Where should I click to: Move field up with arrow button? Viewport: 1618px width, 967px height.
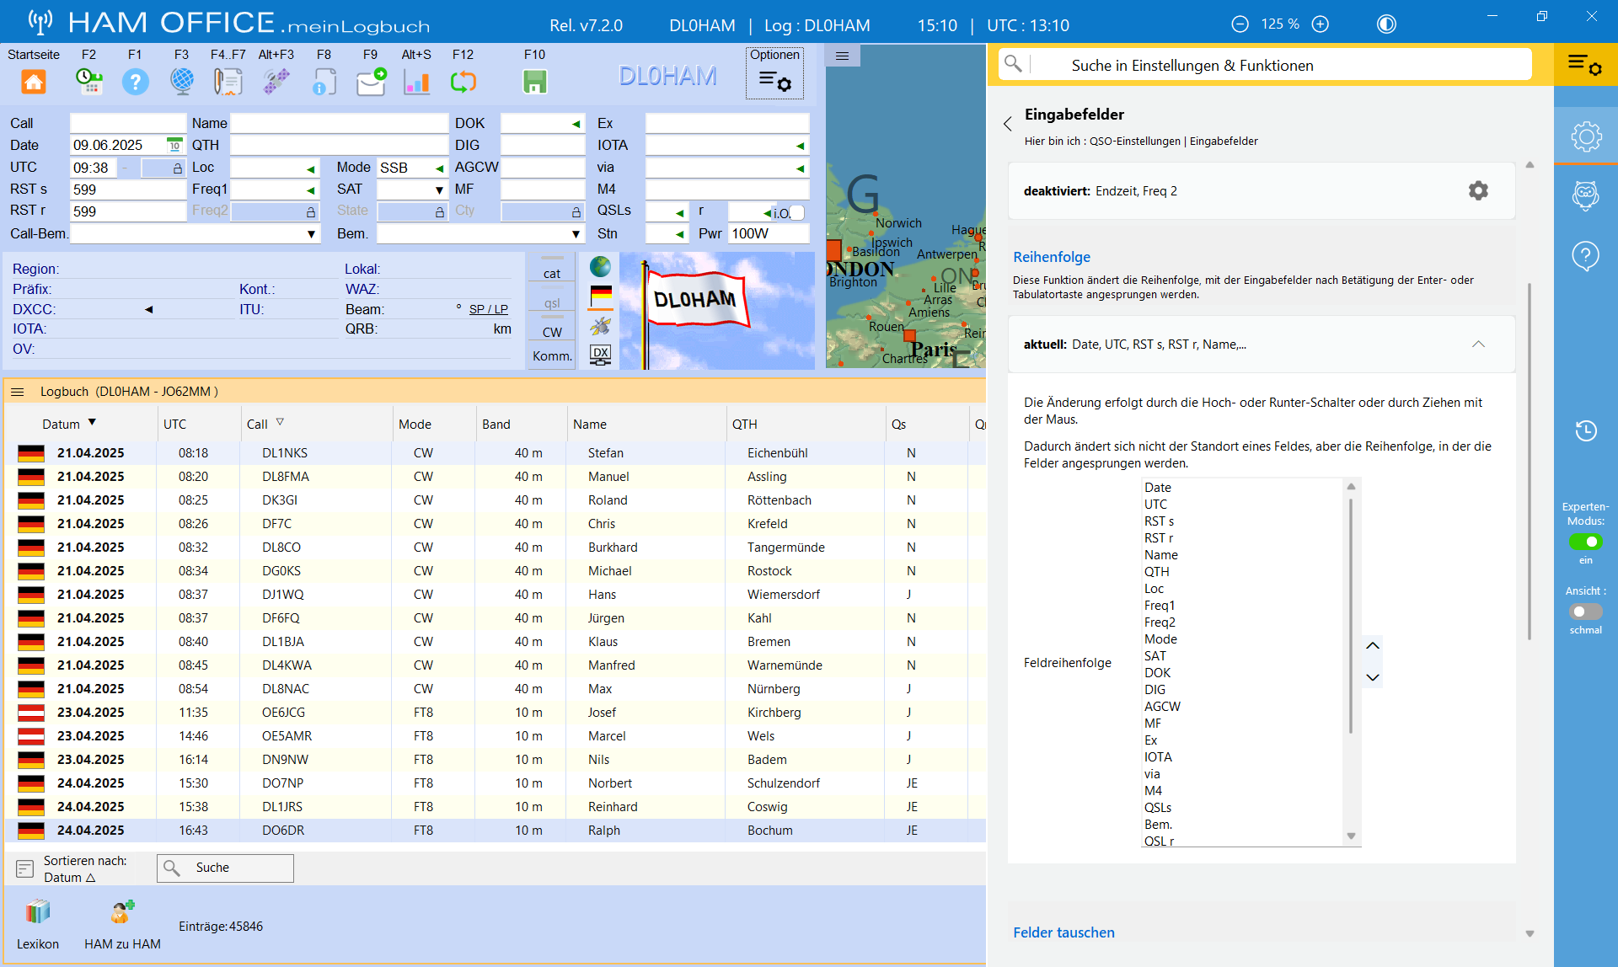tap(1373, 646)
